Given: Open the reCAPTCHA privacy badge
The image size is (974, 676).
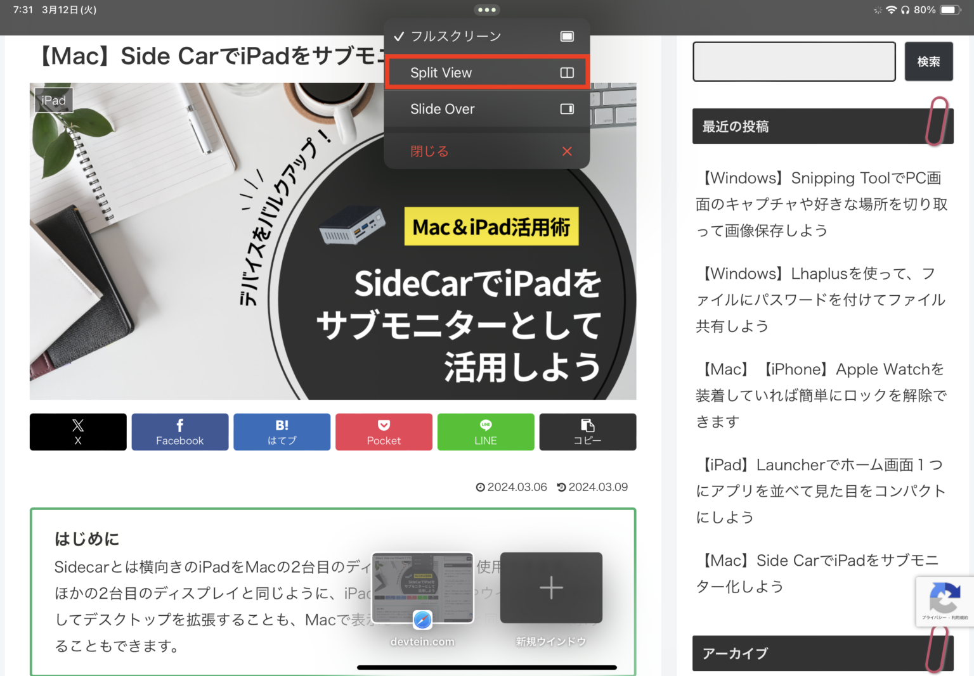Looking at the screenshot, I should (x=944, y=601).
